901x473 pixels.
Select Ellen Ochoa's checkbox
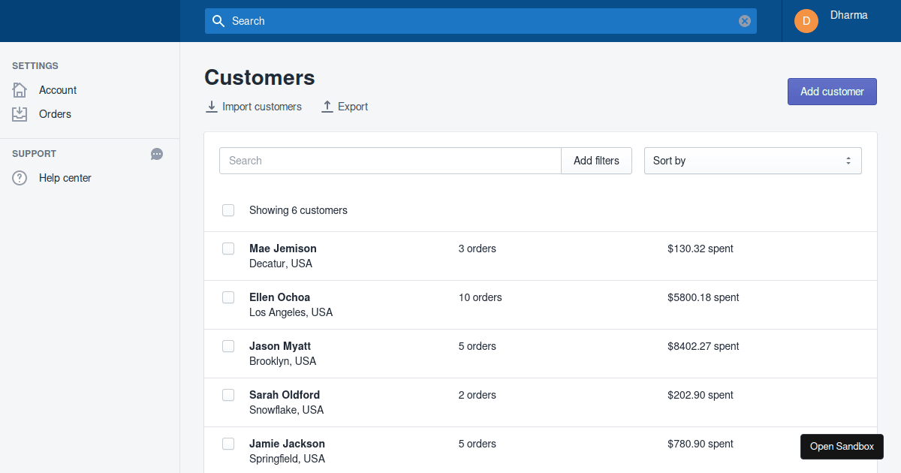coord(228,297)
